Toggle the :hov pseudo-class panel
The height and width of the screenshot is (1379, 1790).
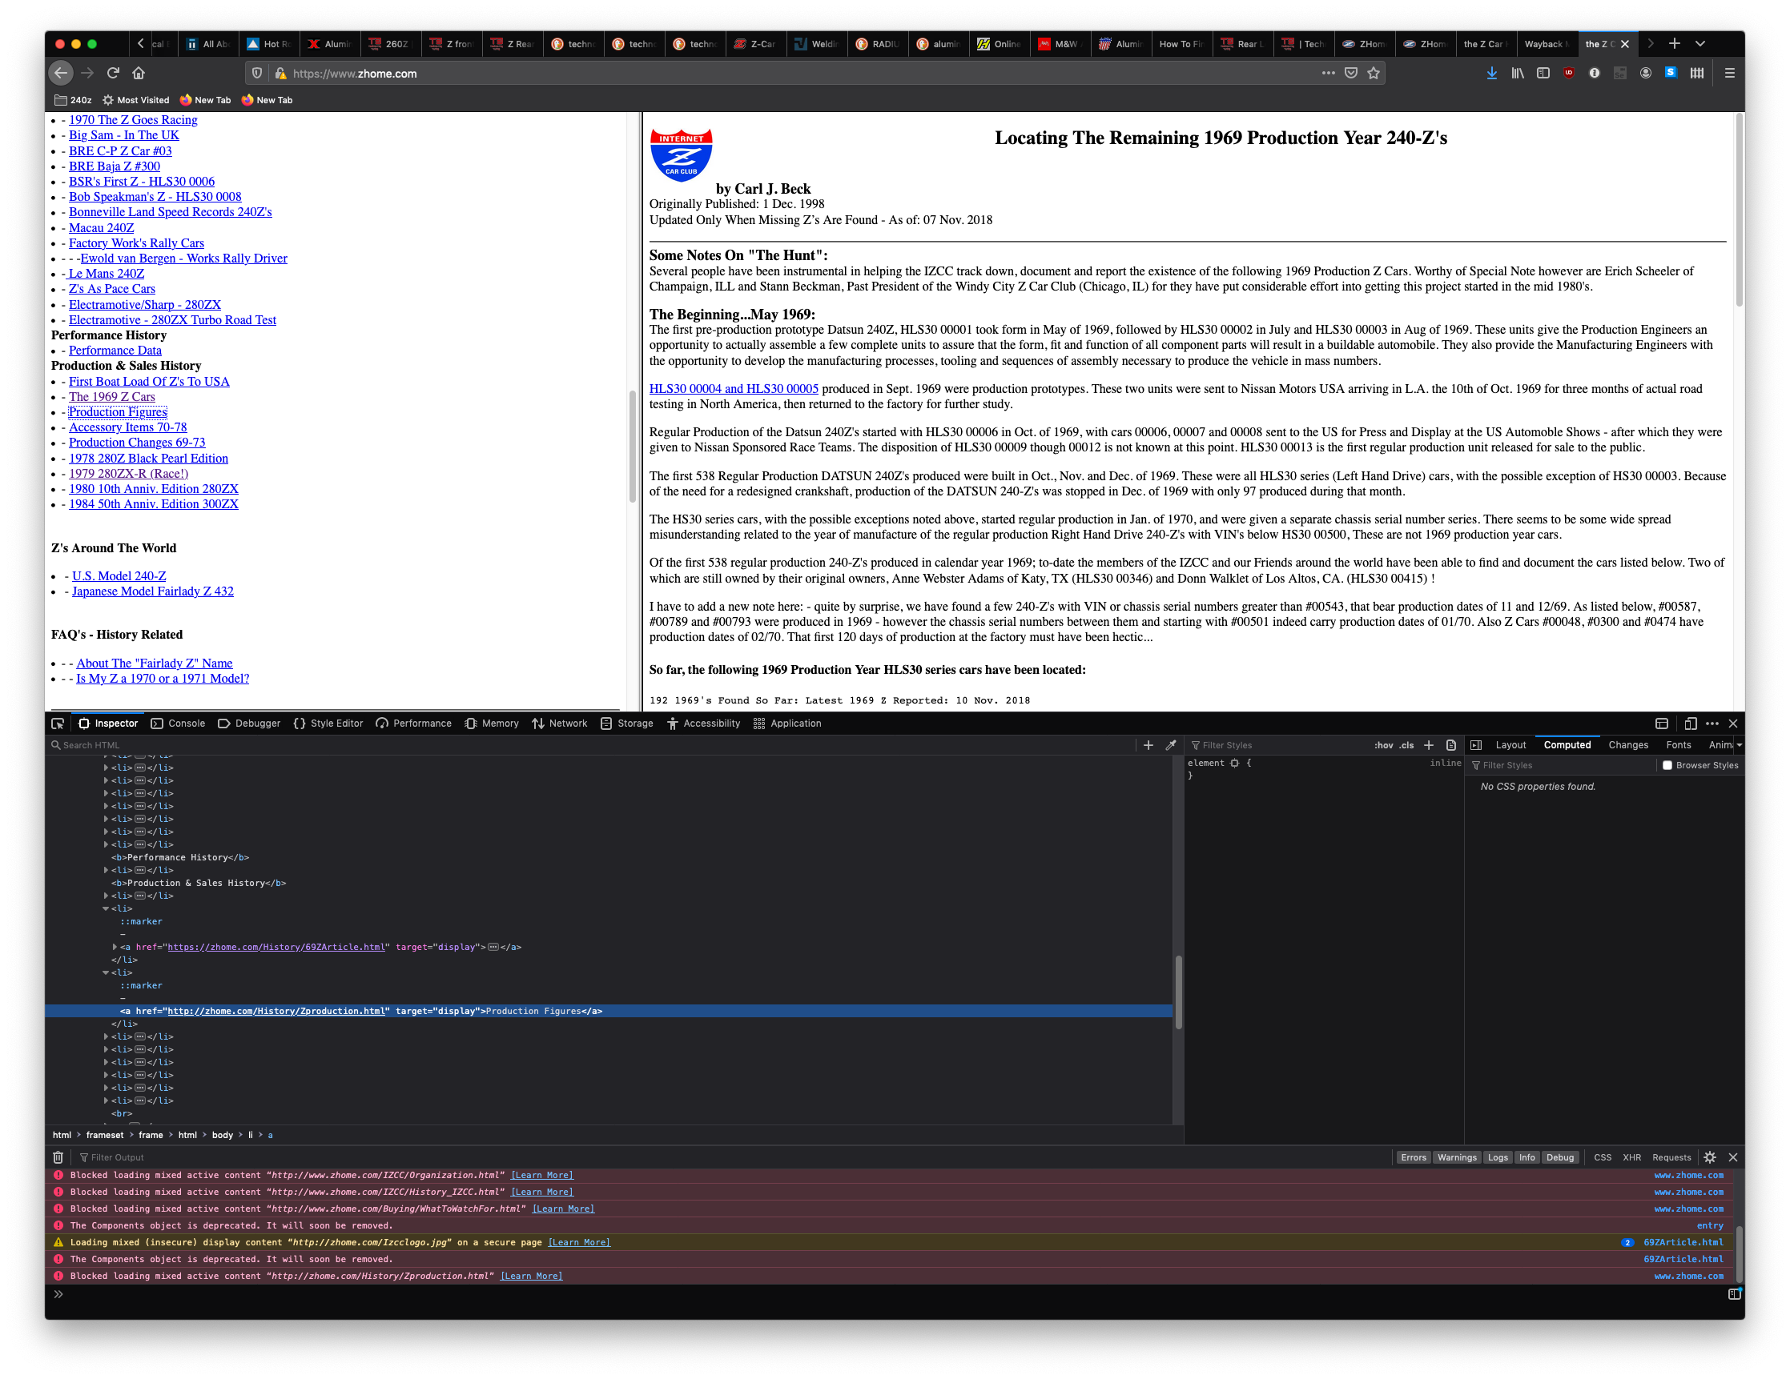tap(1383, 745)
